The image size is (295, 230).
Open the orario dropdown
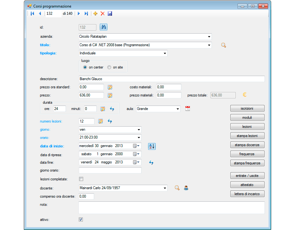[139, 138]
